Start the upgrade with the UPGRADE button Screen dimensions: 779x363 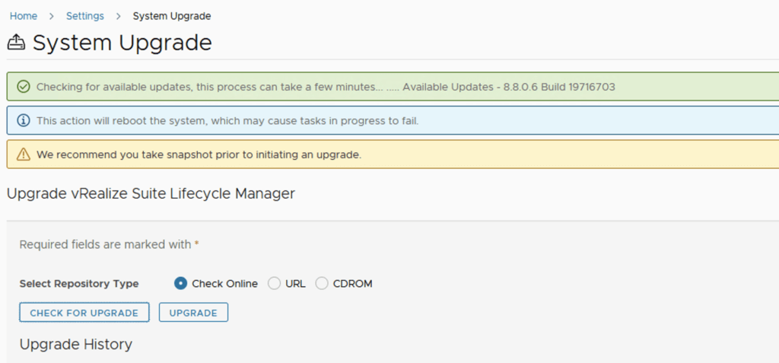pos(193,313)
